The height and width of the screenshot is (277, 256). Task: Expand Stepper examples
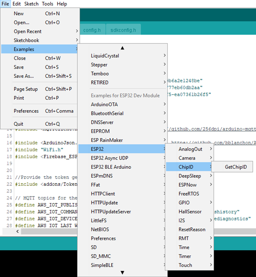pyautogui.click(x=122, y=65)
